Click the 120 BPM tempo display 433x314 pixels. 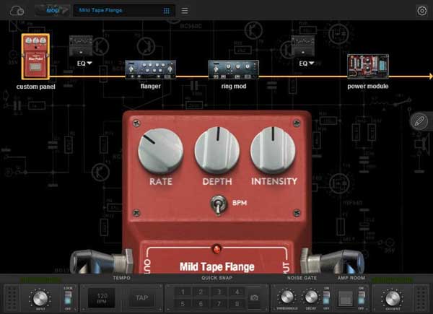(x=102, y=298)
